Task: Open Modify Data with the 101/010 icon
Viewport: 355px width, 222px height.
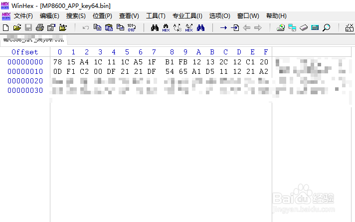Action: click(132, 27)
